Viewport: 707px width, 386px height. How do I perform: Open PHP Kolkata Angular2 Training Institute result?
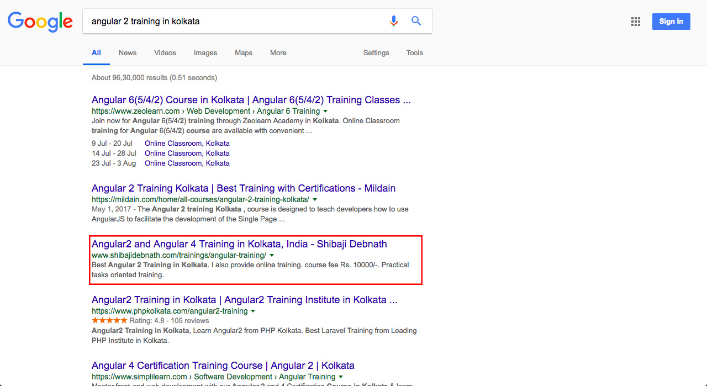[x=245, y=300]
